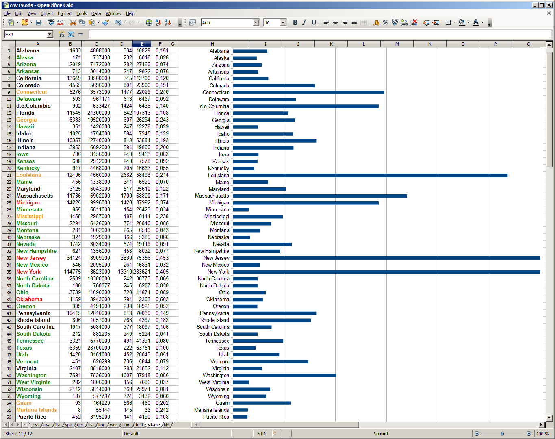The image size is (555, 439).
Task: Open the Undo history dropdown arrow
Action: (125, 22)
